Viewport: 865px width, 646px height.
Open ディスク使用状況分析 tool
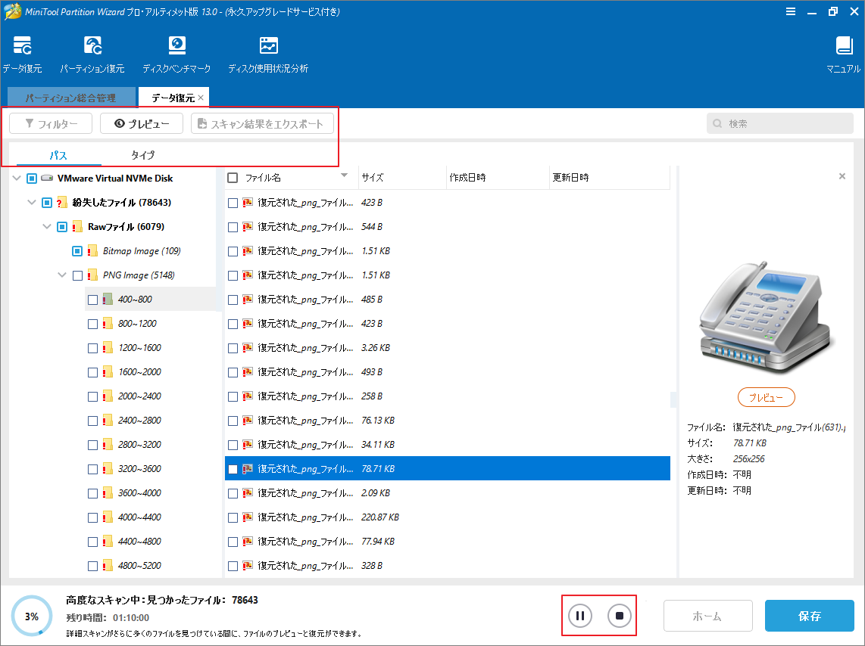(x=267, y=51)
